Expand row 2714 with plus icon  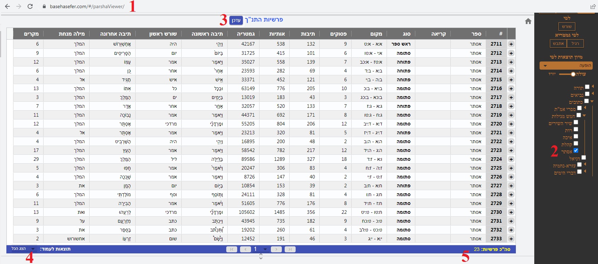click(x=511, y=71)
